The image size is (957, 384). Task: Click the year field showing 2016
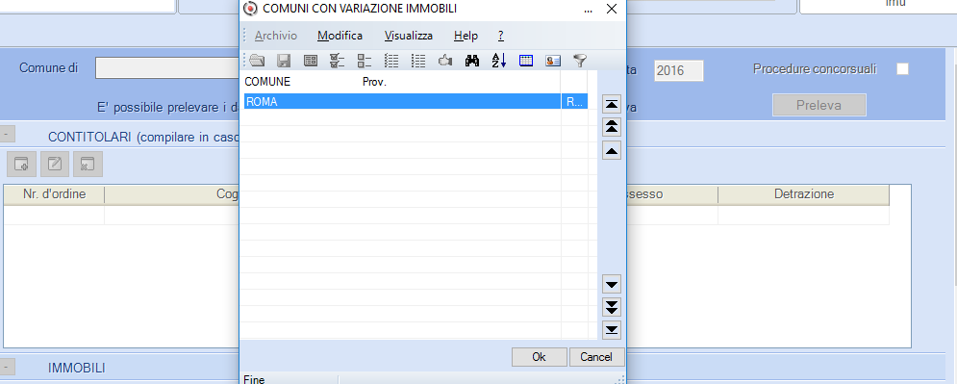coord(679,71)
